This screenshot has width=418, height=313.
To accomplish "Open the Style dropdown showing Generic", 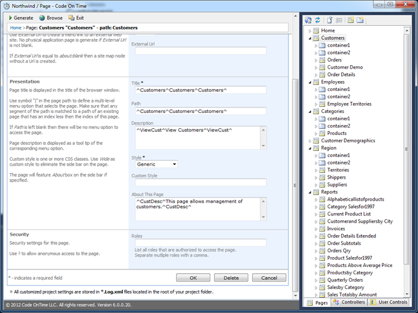I will coord(157,164).
